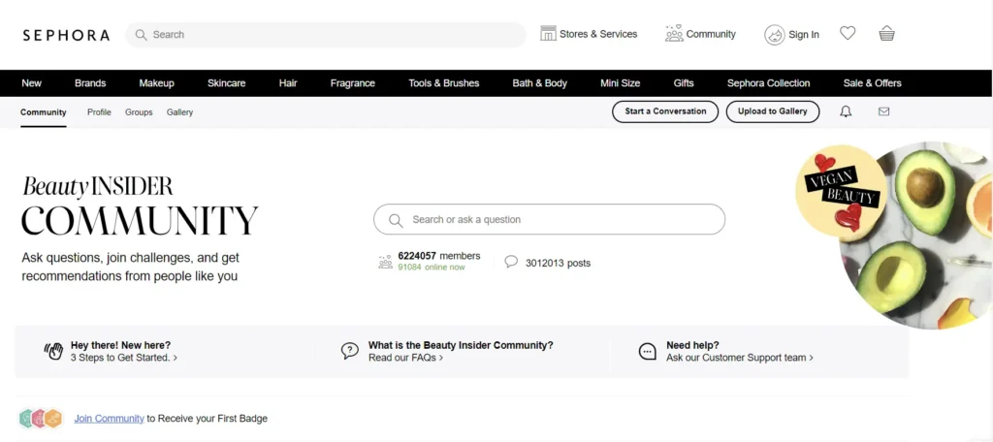Image resolution: width=993 pixels, height=442 pixels.
Task: Open 3 Steps to Get Started link
Action: coord(124,358)
